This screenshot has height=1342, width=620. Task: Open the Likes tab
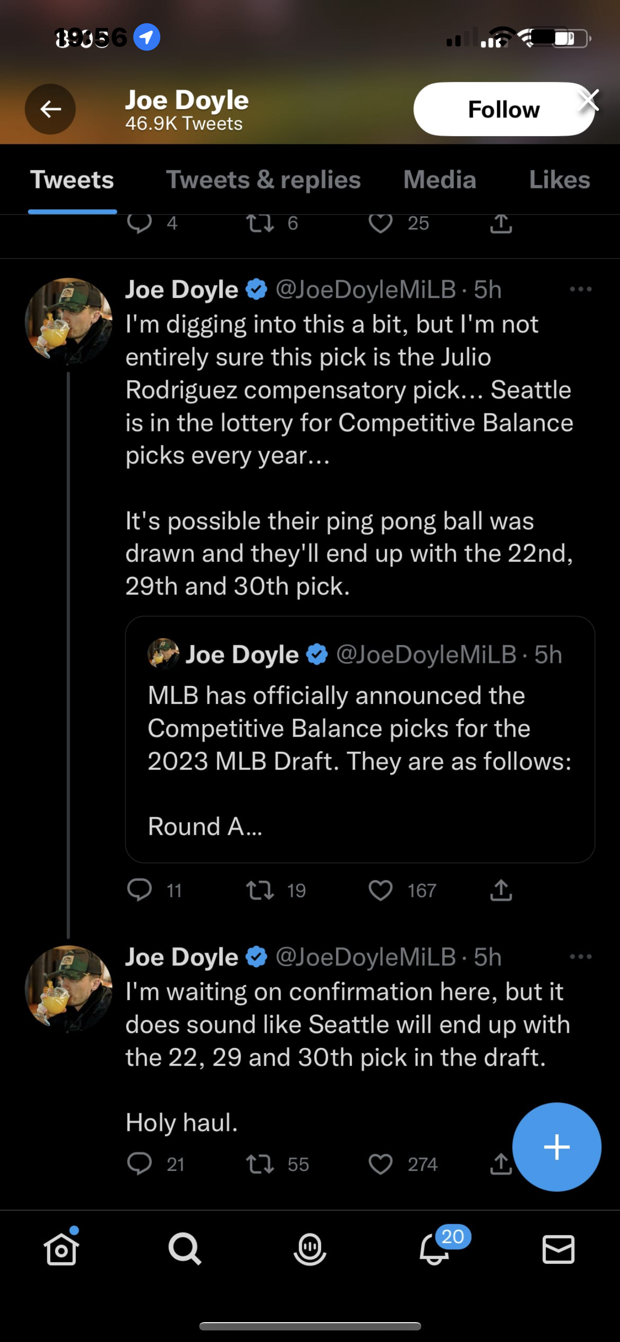click(x=559, y=180)
